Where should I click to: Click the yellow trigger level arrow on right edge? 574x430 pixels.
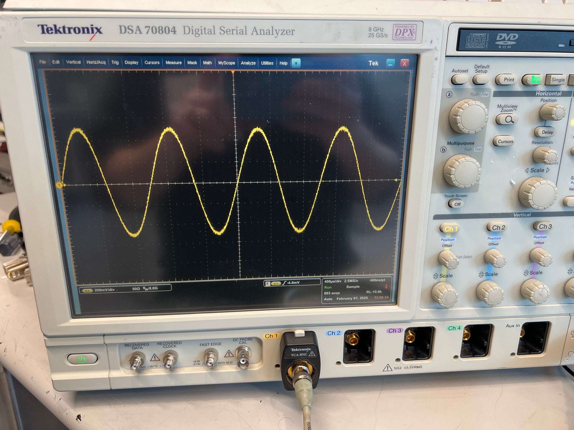[397, 180]
